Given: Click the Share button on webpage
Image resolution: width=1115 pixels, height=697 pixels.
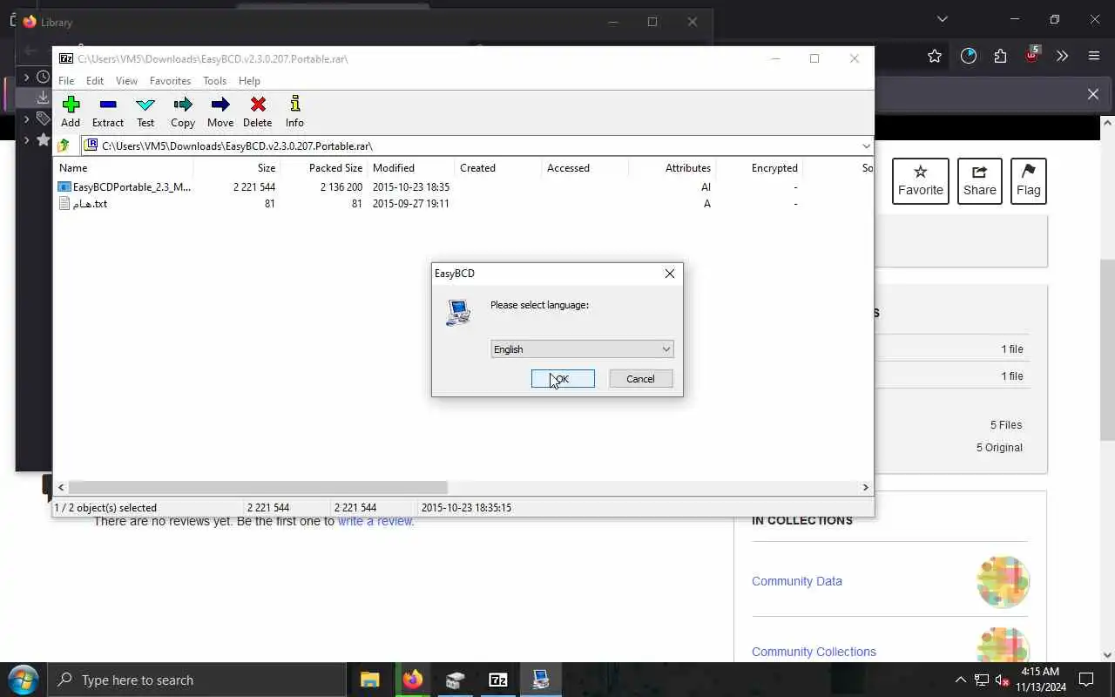Looking at the screenshot, I should (x=980, y=181).
